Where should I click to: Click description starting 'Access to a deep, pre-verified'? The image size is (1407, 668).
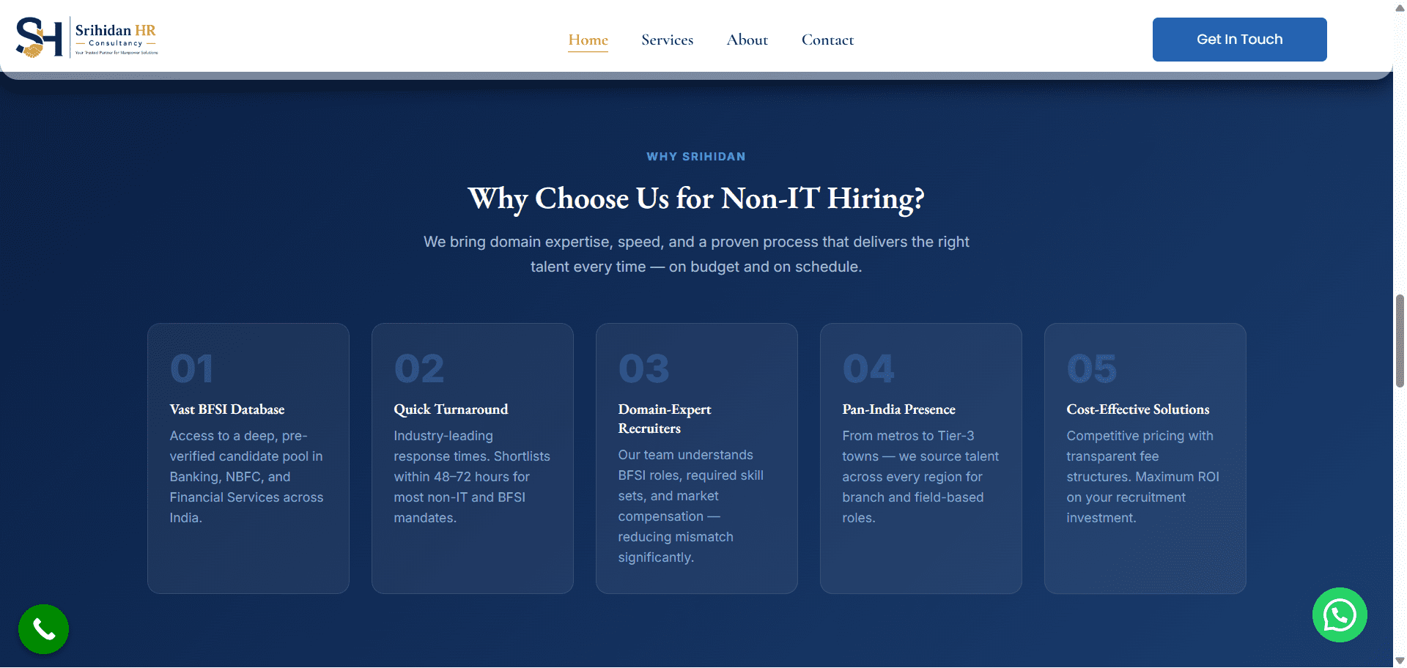tap(247, 477)
